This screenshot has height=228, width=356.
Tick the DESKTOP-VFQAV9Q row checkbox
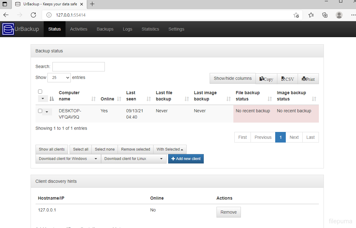point(40,111)
